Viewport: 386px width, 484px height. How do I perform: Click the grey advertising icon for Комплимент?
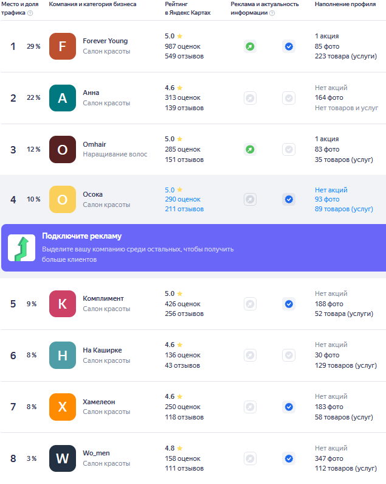(x=250, y=304)
